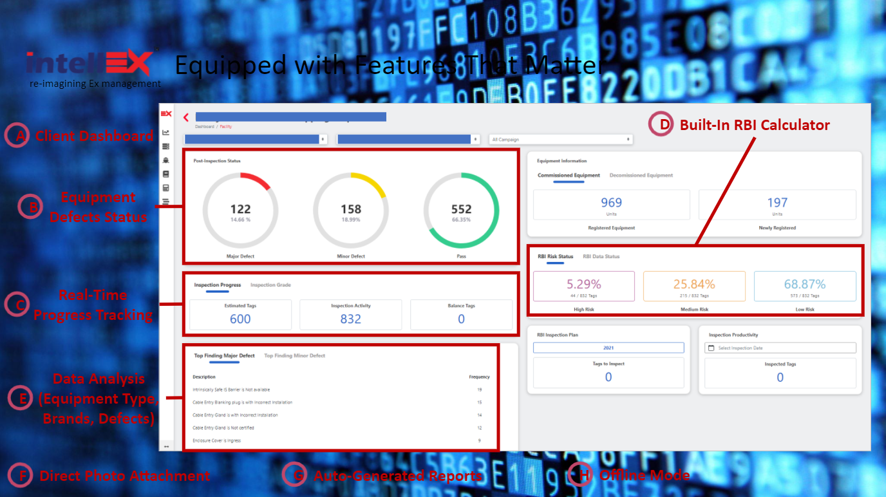Click the Select Inspection Date field
Viewport: 886px width, 497px height.
point(780,348)
